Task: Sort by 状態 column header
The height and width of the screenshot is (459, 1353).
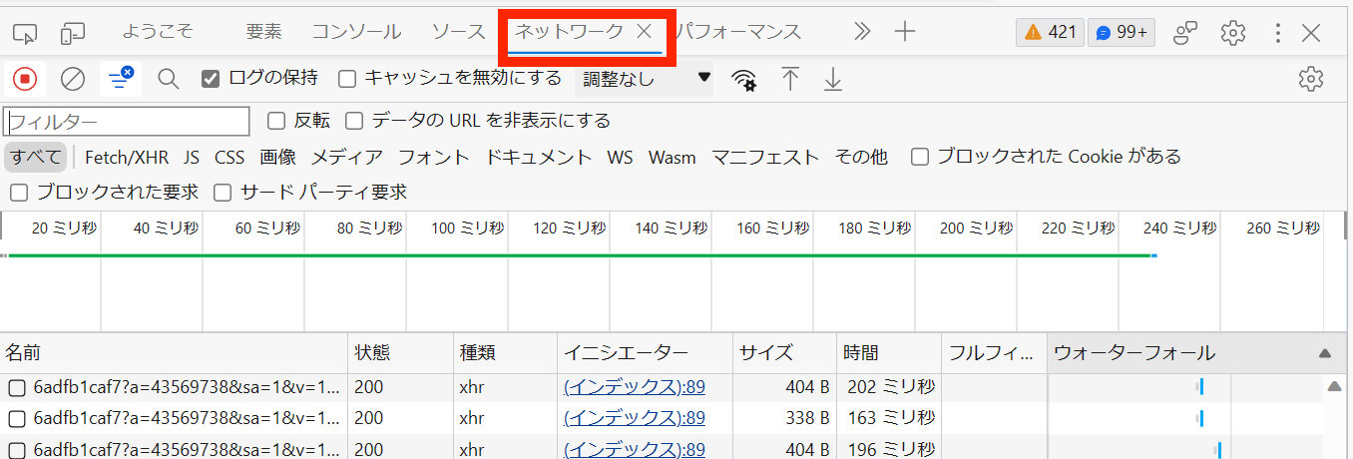Action: (400, 353)
